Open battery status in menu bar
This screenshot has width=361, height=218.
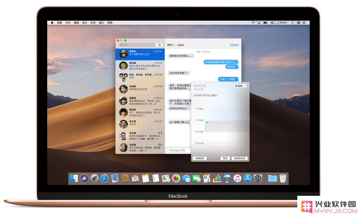click(x=265, y=22)
